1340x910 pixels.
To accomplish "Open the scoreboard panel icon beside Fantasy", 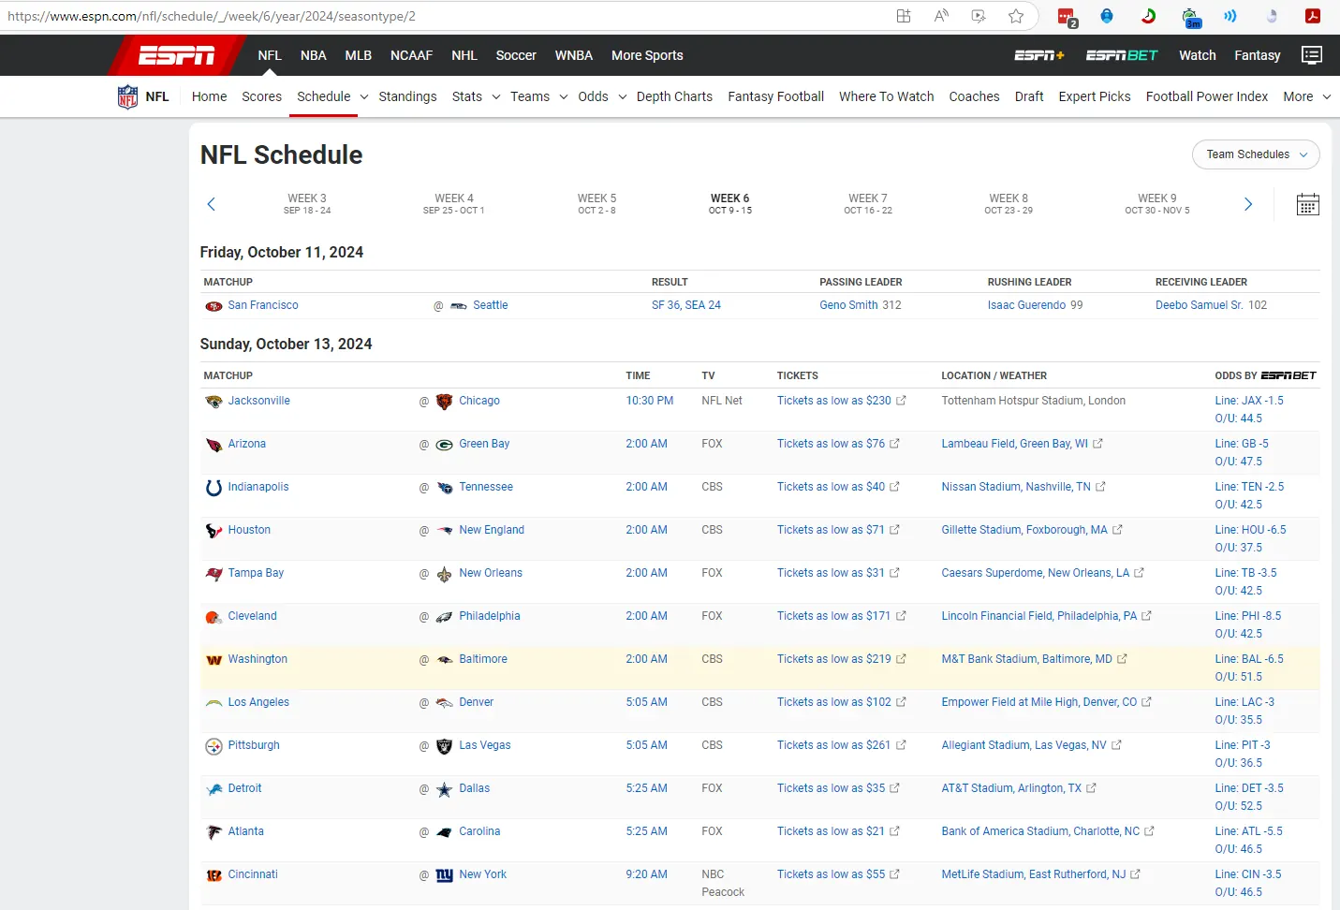I will (x=1312, y=55).
